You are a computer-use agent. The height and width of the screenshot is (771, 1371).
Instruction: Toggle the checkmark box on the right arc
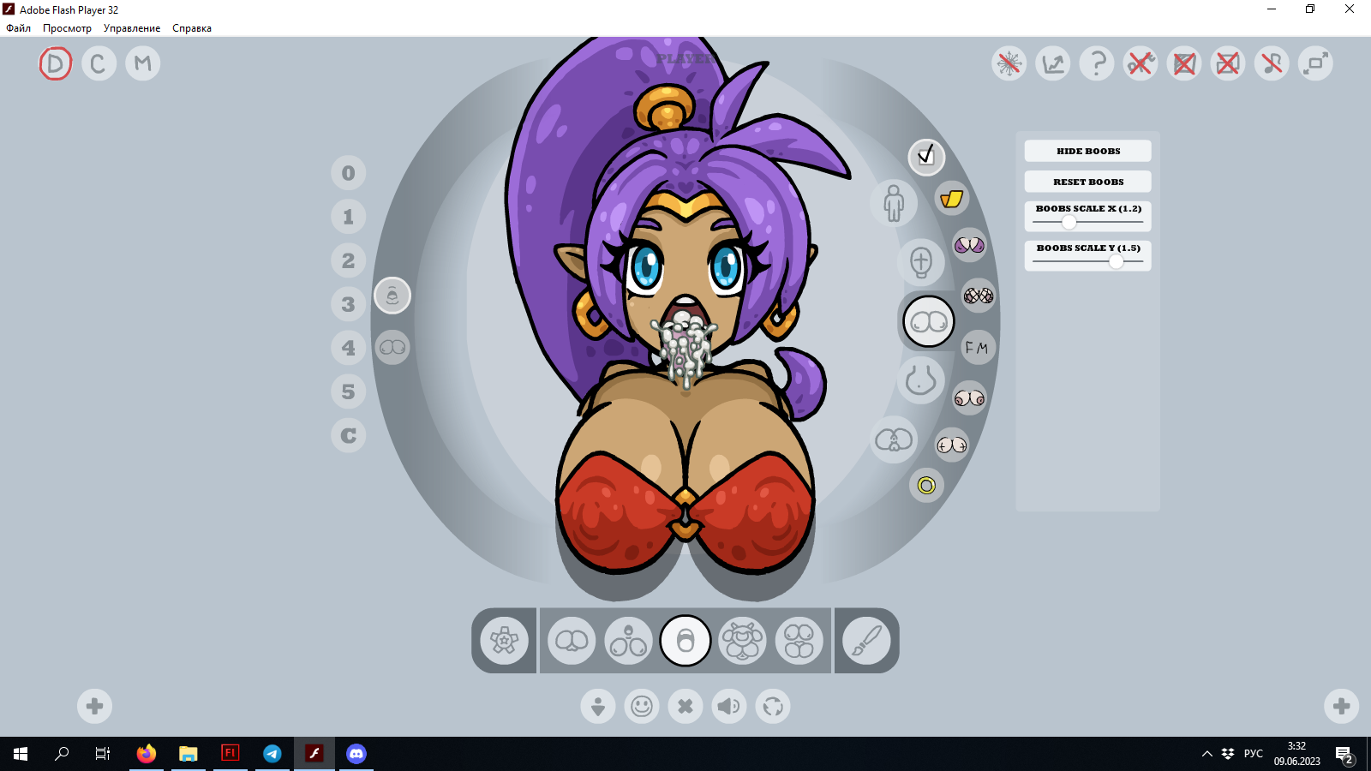(926, 157)
